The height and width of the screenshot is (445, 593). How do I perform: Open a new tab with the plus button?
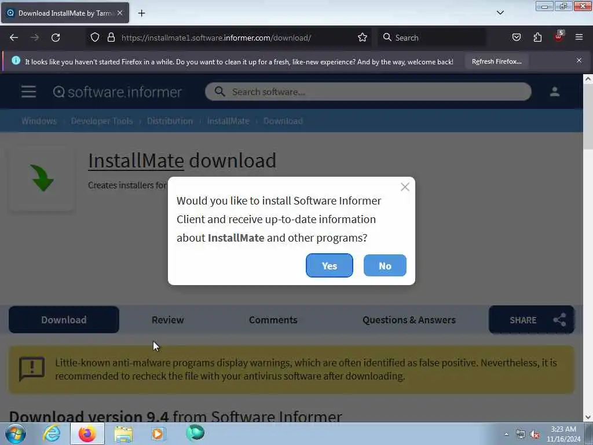[x=141, y=13]
